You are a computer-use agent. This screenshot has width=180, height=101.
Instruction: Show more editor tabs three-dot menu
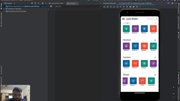click(101, 3)
